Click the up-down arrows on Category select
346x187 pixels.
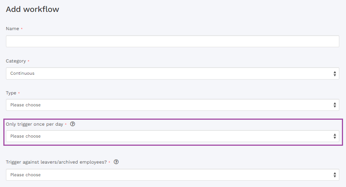click(x=334, y=74)
